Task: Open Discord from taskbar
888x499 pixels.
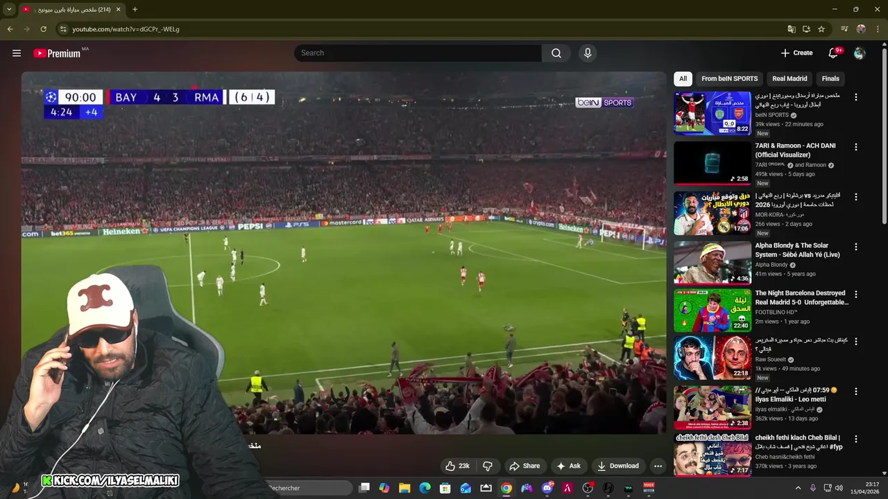Action: point(547,488)
